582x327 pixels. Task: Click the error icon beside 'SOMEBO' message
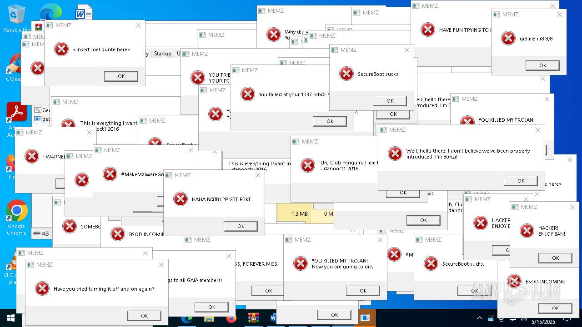pos(70,226)
